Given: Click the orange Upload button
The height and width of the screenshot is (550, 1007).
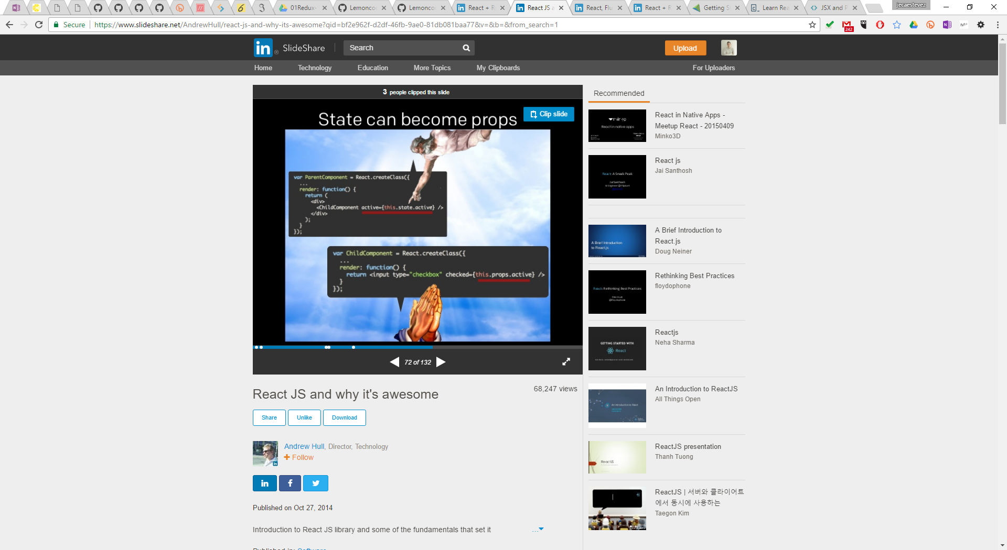Looking at the screenshot, I should pyautogui.click(x=685, y=48).
